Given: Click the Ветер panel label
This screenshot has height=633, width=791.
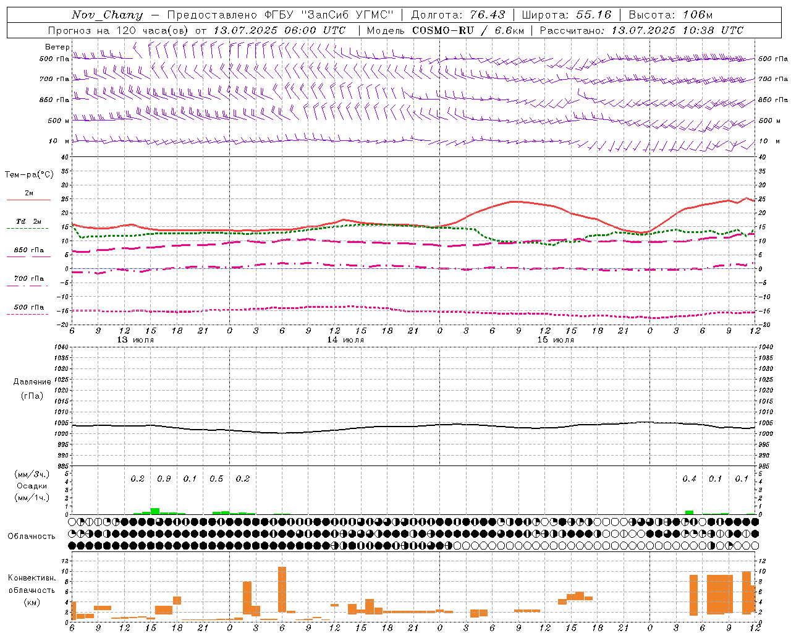Looking at the screenshot, I should [x=57, y=47].
